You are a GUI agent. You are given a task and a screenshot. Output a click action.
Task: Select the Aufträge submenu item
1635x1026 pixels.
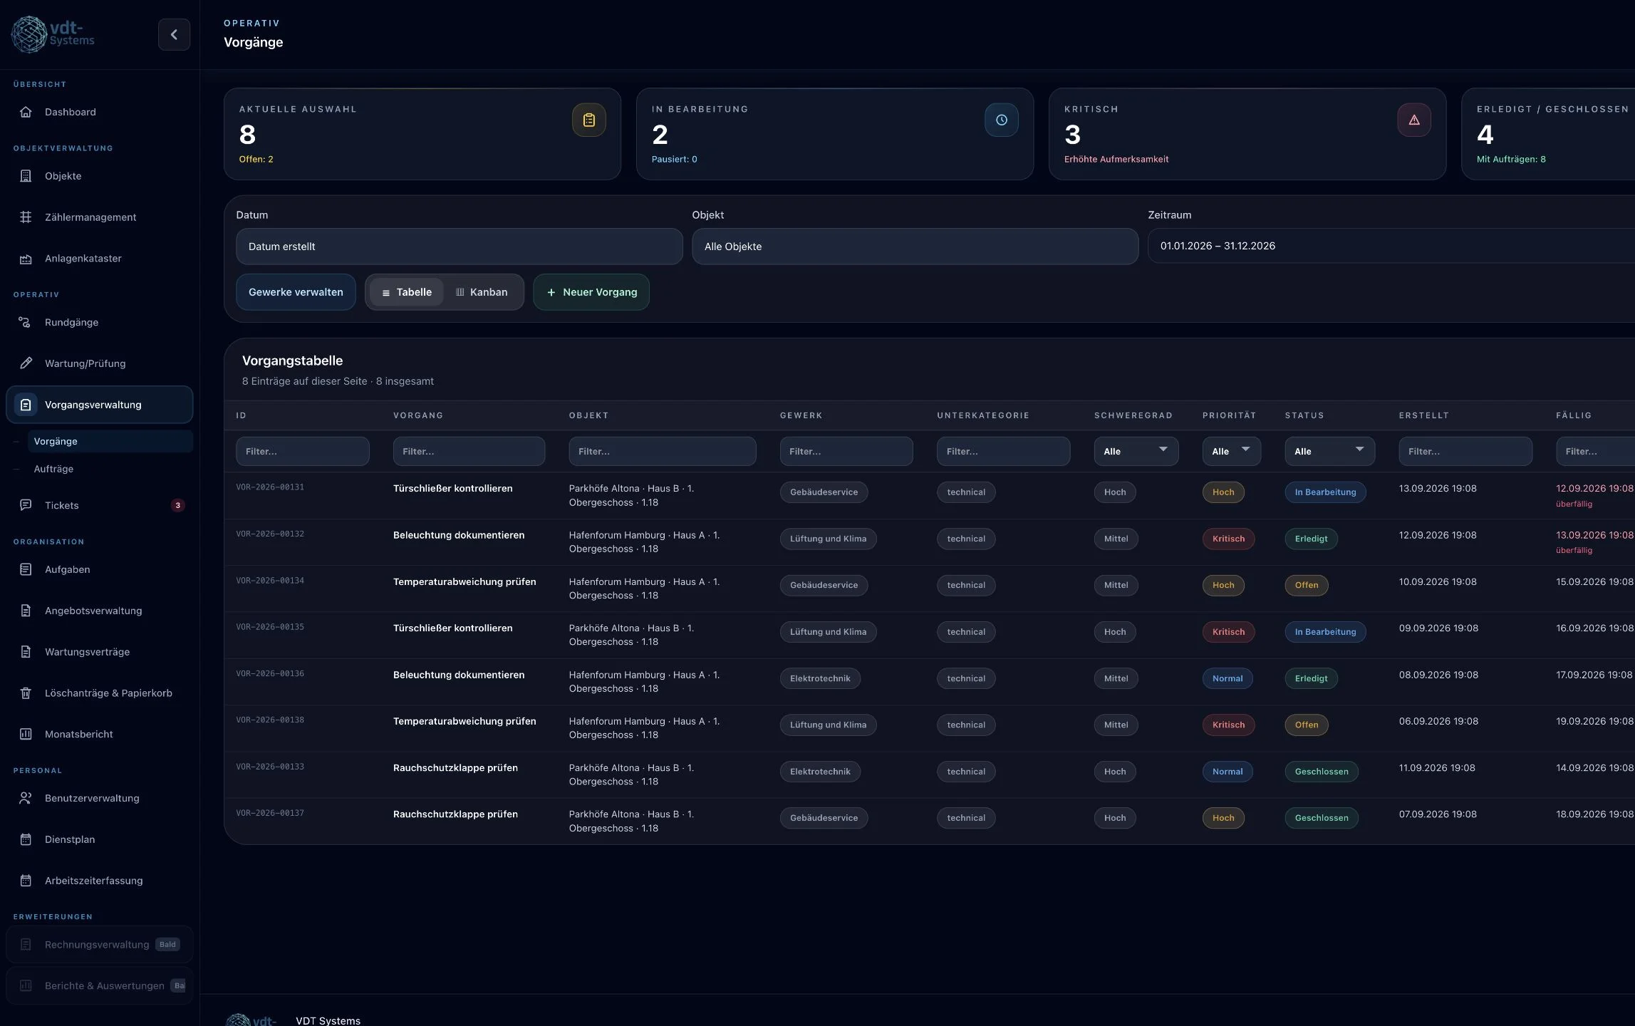click(110, 469)
